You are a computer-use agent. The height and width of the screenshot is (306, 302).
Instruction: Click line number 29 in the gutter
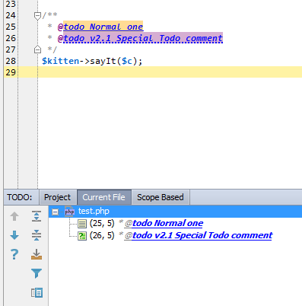pos(11,72)
